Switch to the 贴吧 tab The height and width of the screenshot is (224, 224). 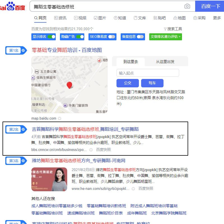(160, 18)
